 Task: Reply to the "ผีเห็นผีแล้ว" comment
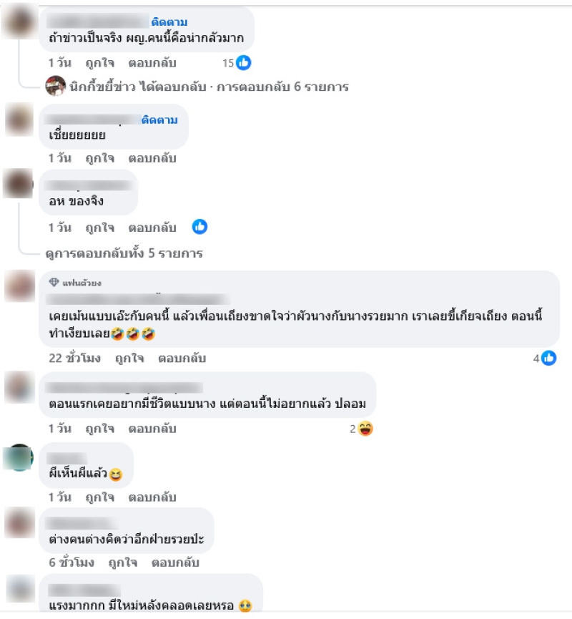[x=152, y=497]
